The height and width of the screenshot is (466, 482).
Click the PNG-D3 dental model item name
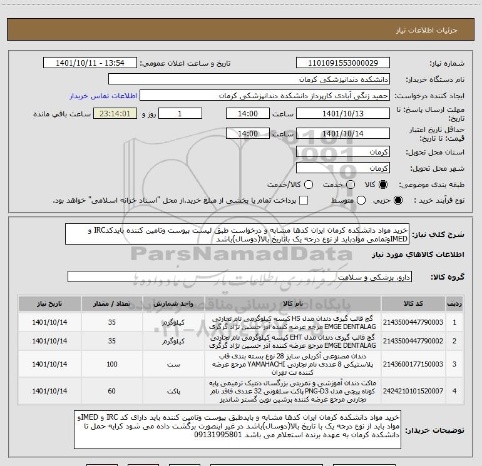pyautogui.click(x=293, y=392)
